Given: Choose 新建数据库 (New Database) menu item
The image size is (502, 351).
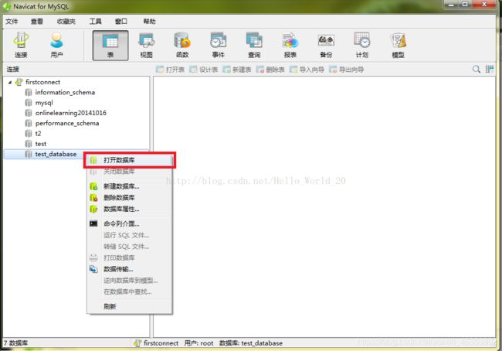Looking at the screenshot, I should 130,186.
